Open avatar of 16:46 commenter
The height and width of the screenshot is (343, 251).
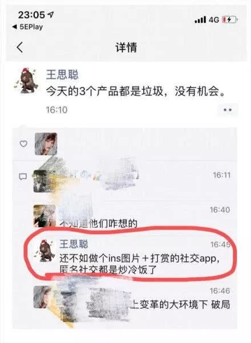44,297
